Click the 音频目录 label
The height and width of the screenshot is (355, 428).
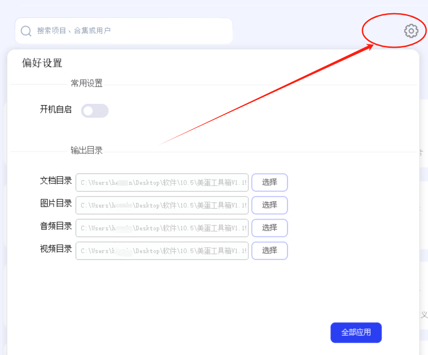click(x=56, y=226)
